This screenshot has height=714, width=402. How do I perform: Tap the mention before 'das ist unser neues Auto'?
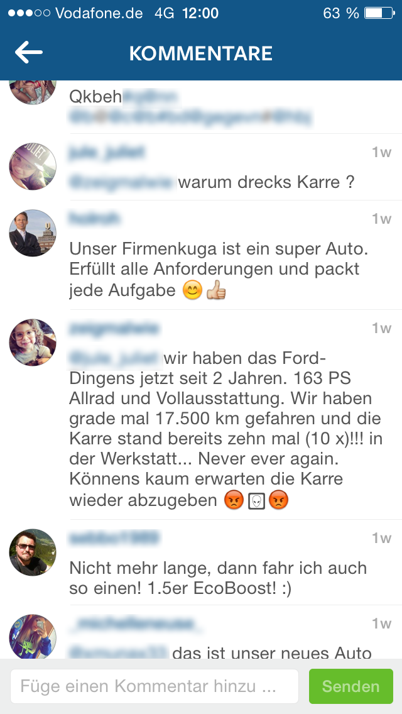point(119,652)
